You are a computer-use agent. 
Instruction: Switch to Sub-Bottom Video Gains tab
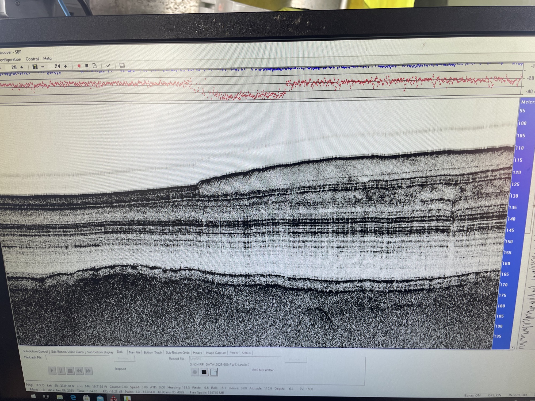click(x=67, y=352)
